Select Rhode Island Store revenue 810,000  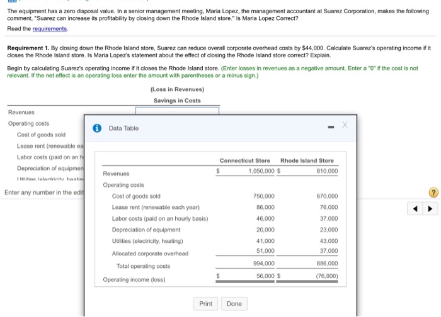[327, 171]
